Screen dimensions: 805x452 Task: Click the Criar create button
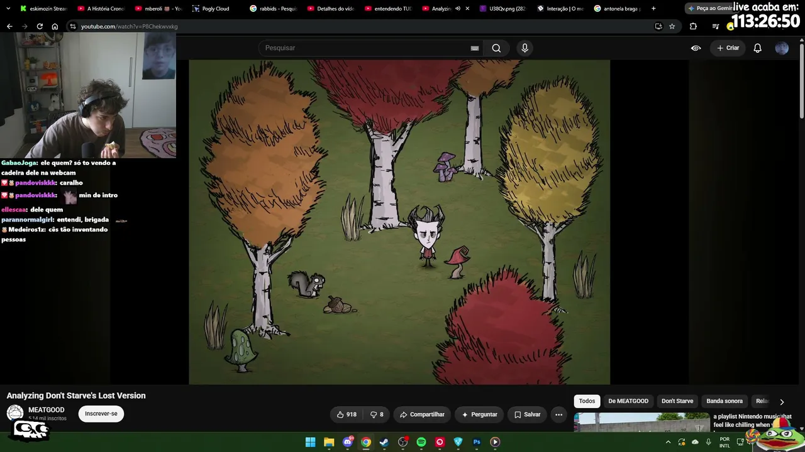pos(728,48)
